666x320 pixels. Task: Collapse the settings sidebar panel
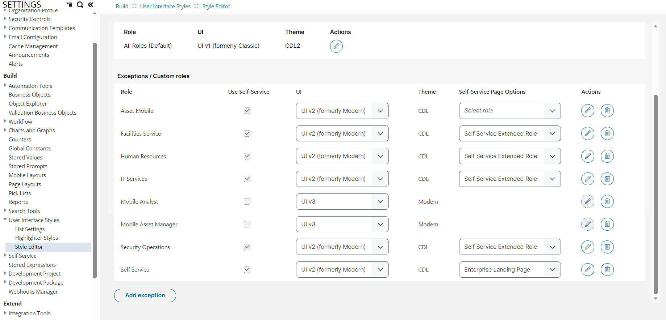91,5
